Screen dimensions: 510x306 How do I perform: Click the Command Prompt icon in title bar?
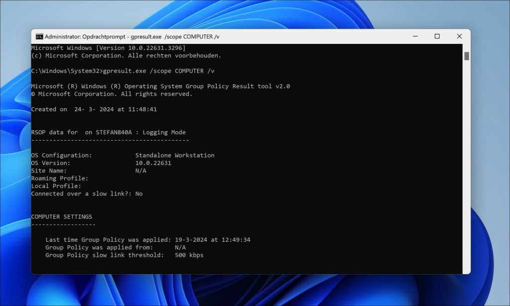tap(39, 36)
